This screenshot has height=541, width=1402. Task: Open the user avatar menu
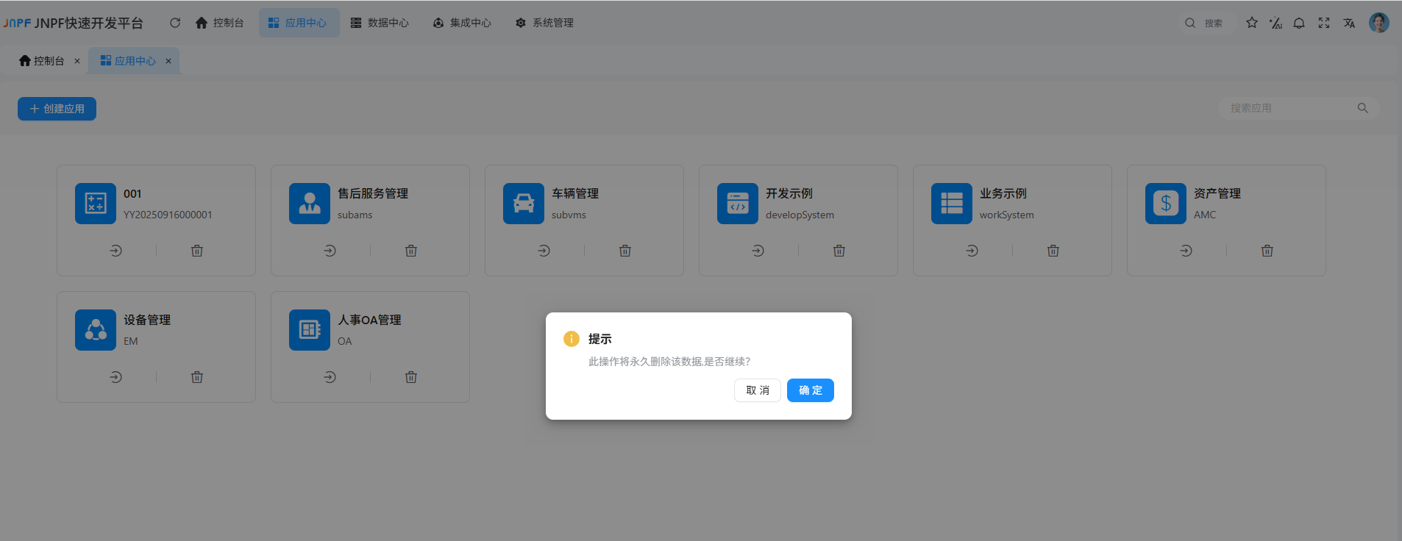click(1379, 23)
